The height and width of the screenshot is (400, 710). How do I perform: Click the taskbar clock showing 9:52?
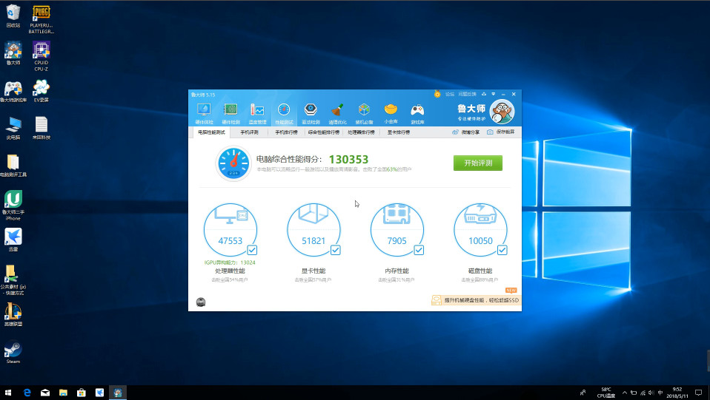click(677, 393)
